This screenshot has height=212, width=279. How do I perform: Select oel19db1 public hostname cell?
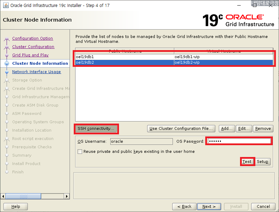(125, 57)
